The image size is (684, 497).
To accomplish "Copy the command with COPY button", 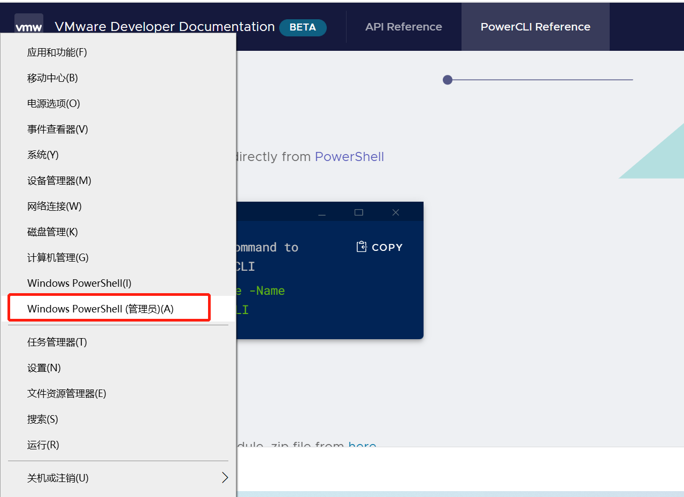I will pyautogui.click(x=380, y=247).
